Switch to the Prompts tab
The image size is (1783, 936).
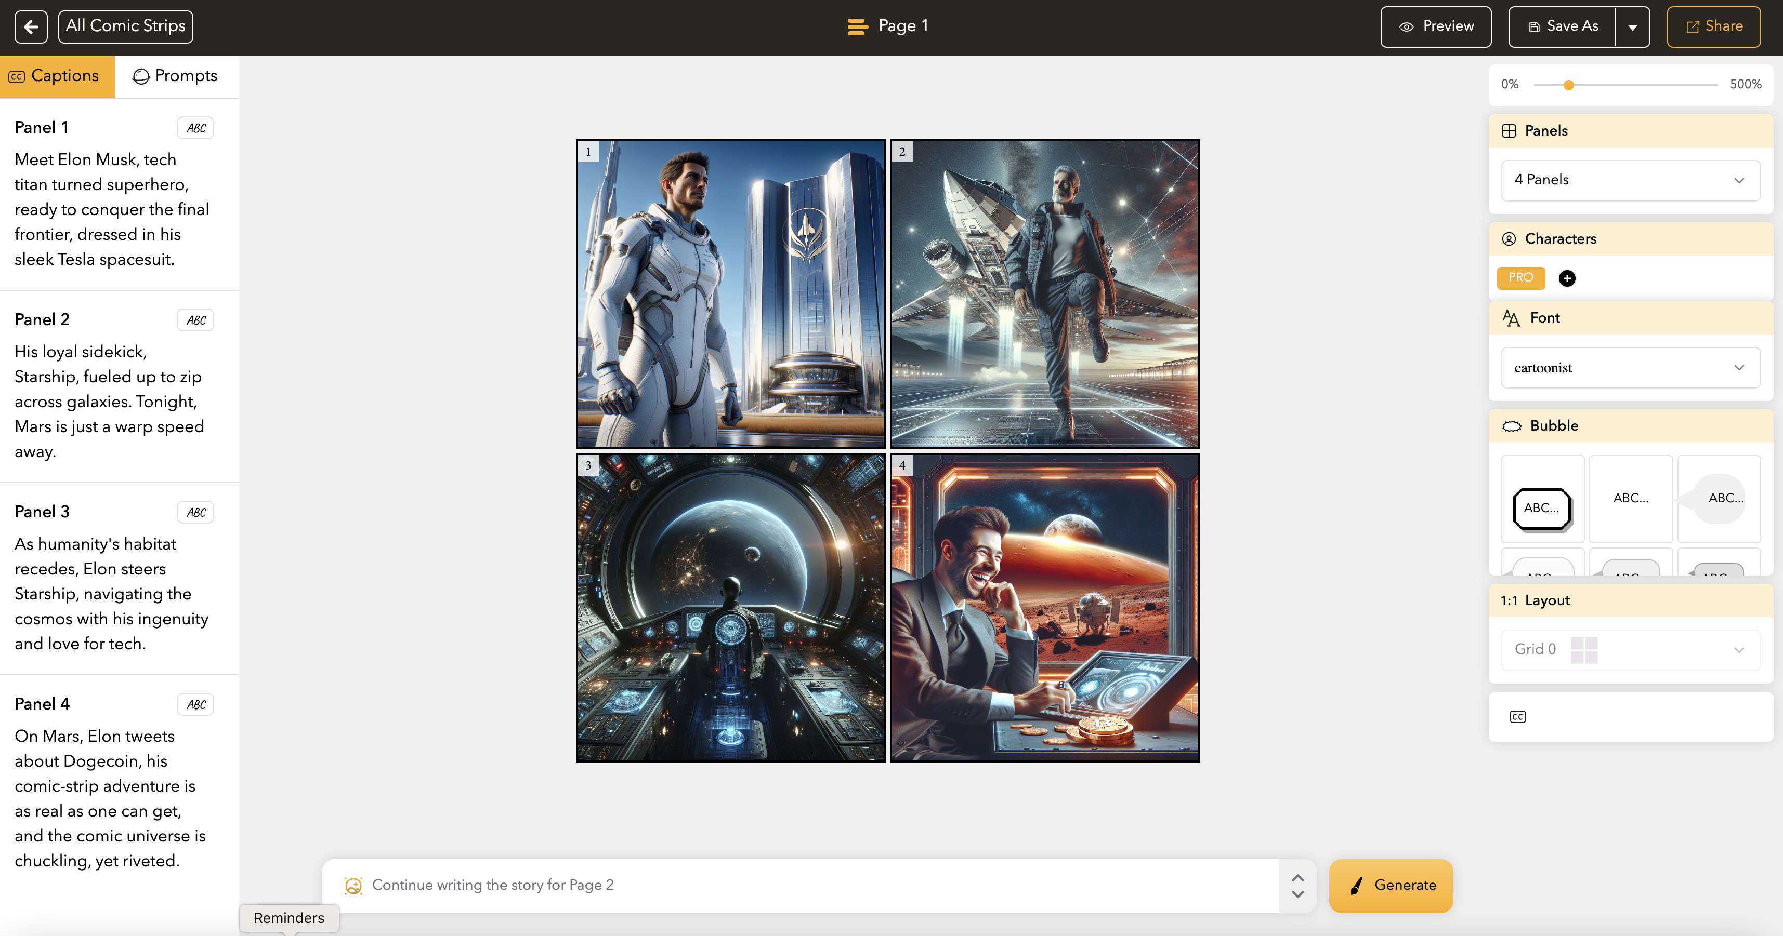tap(176, 76)
